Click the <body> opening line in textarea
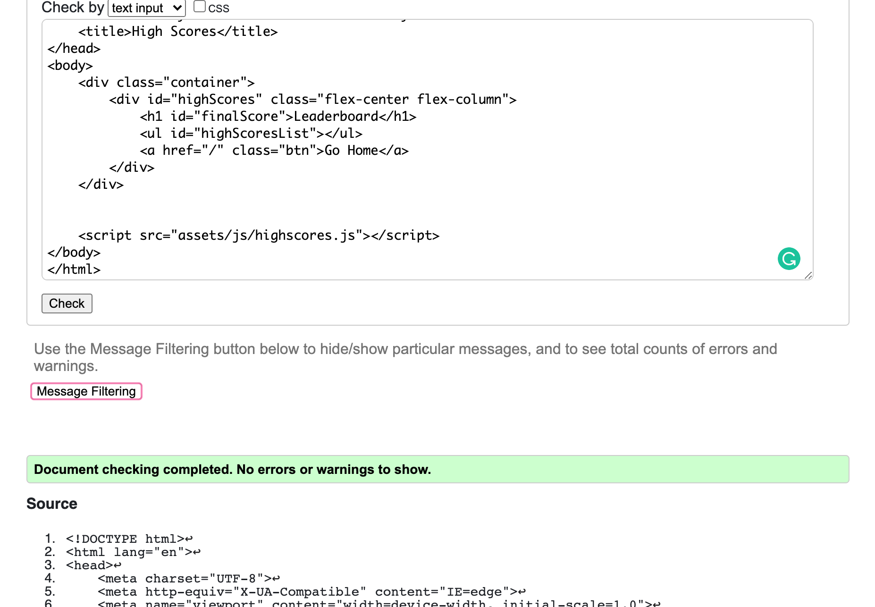 [70, 66]
